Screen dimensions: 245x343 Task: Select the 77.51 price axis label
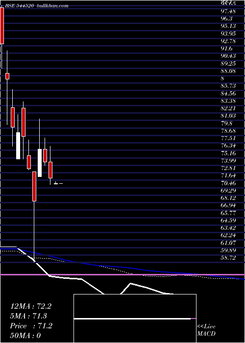tap(228, 138)
